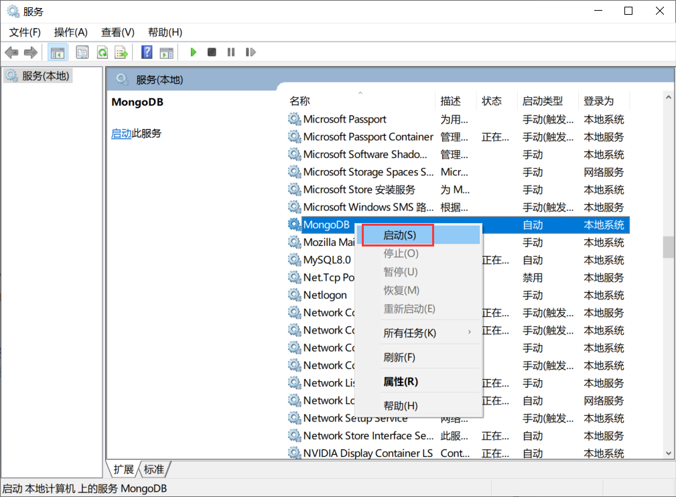Click the Pause Service toolbar icon
Image resolution: width=676 pixels, height=497 pixels.
[231, 52]
